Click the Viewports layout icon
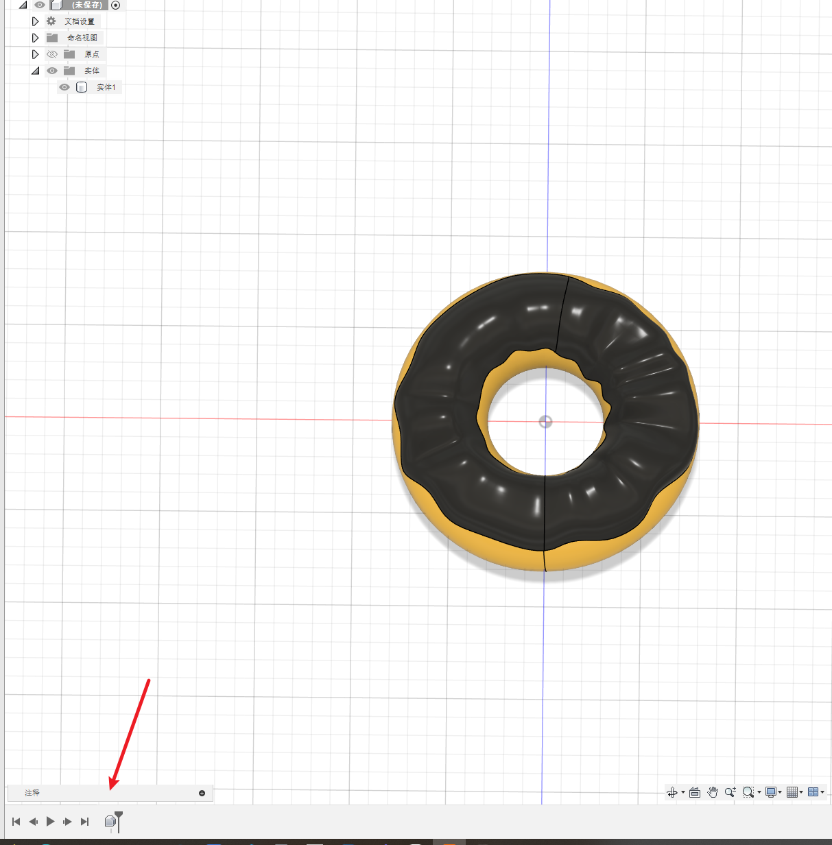The height and width of the screenshot is (845, 832). [813, 792]
